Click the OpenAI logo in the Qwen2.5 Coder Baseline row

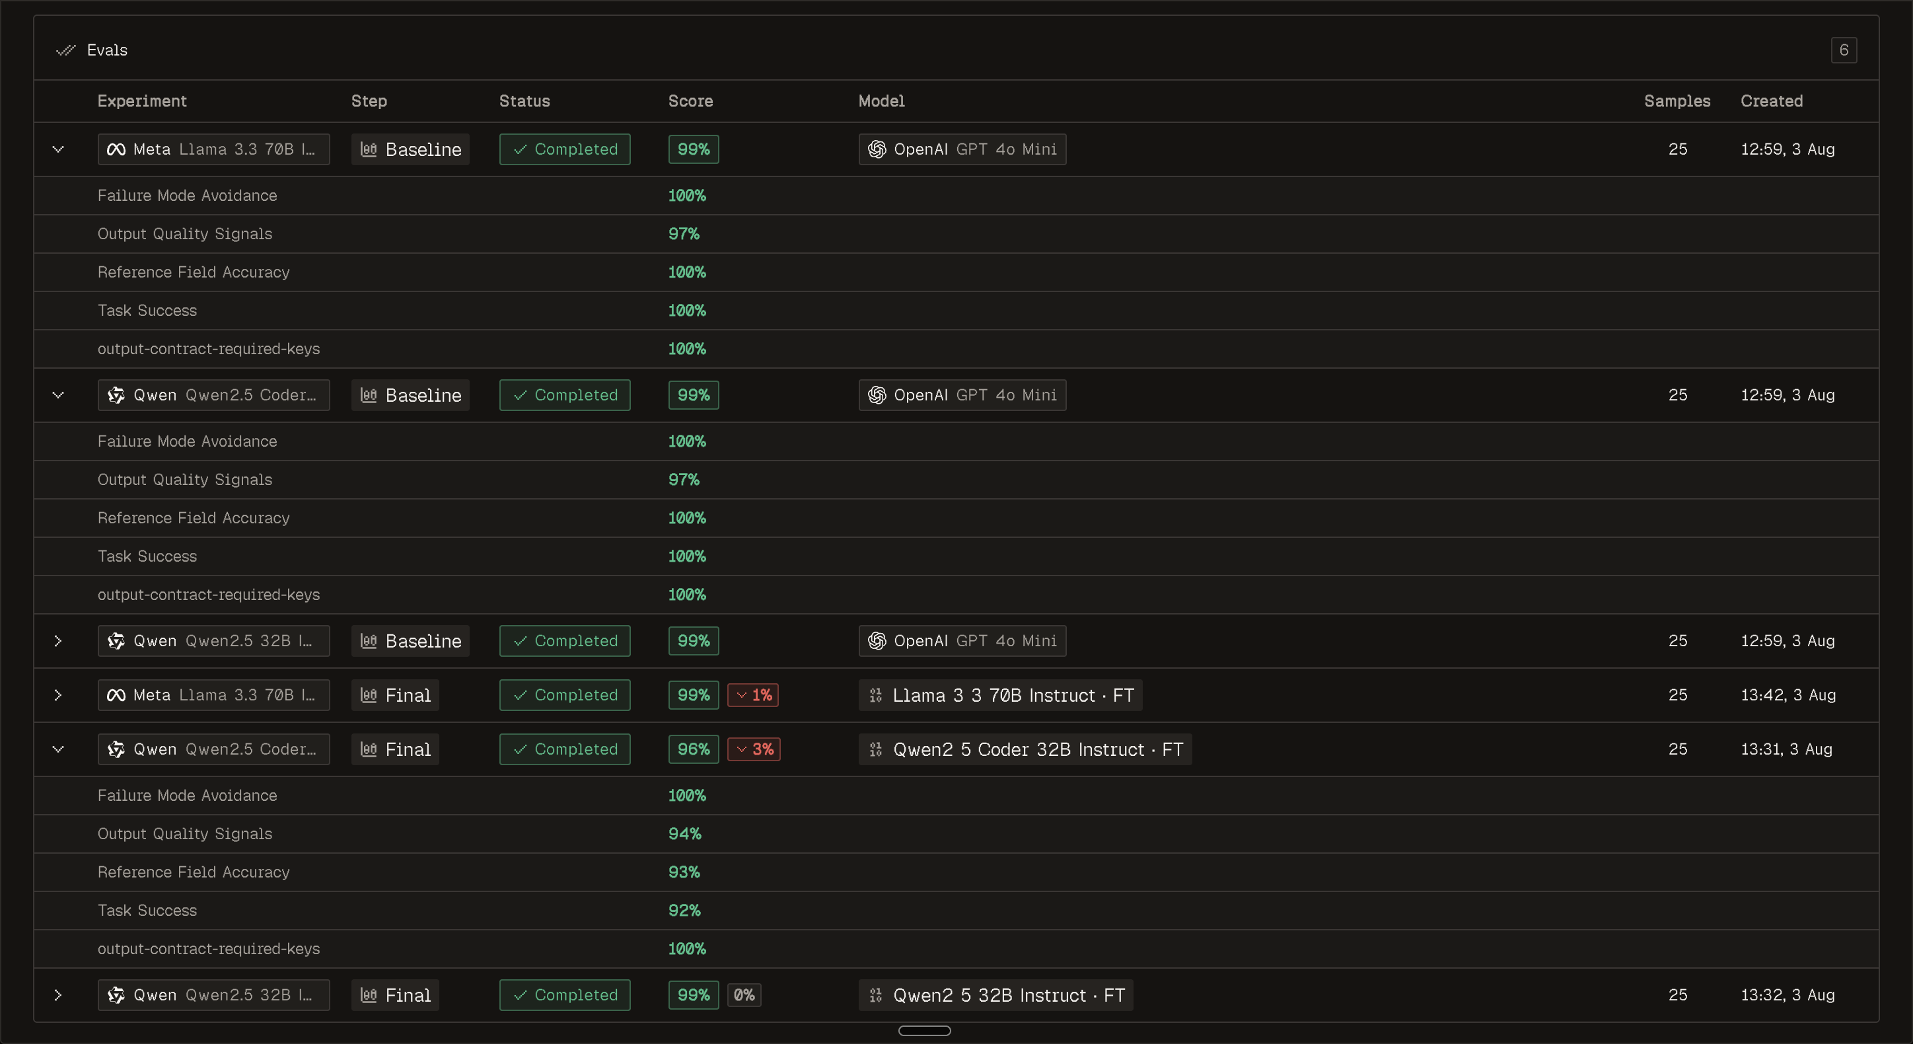(877, 395)
